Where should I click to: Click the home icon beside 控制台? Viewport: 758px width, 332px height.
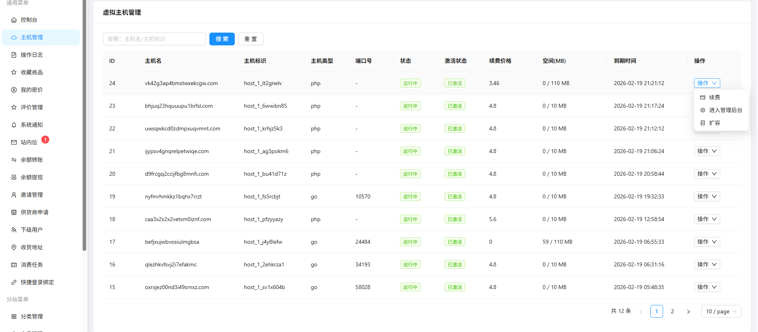[x=14, y=20]
